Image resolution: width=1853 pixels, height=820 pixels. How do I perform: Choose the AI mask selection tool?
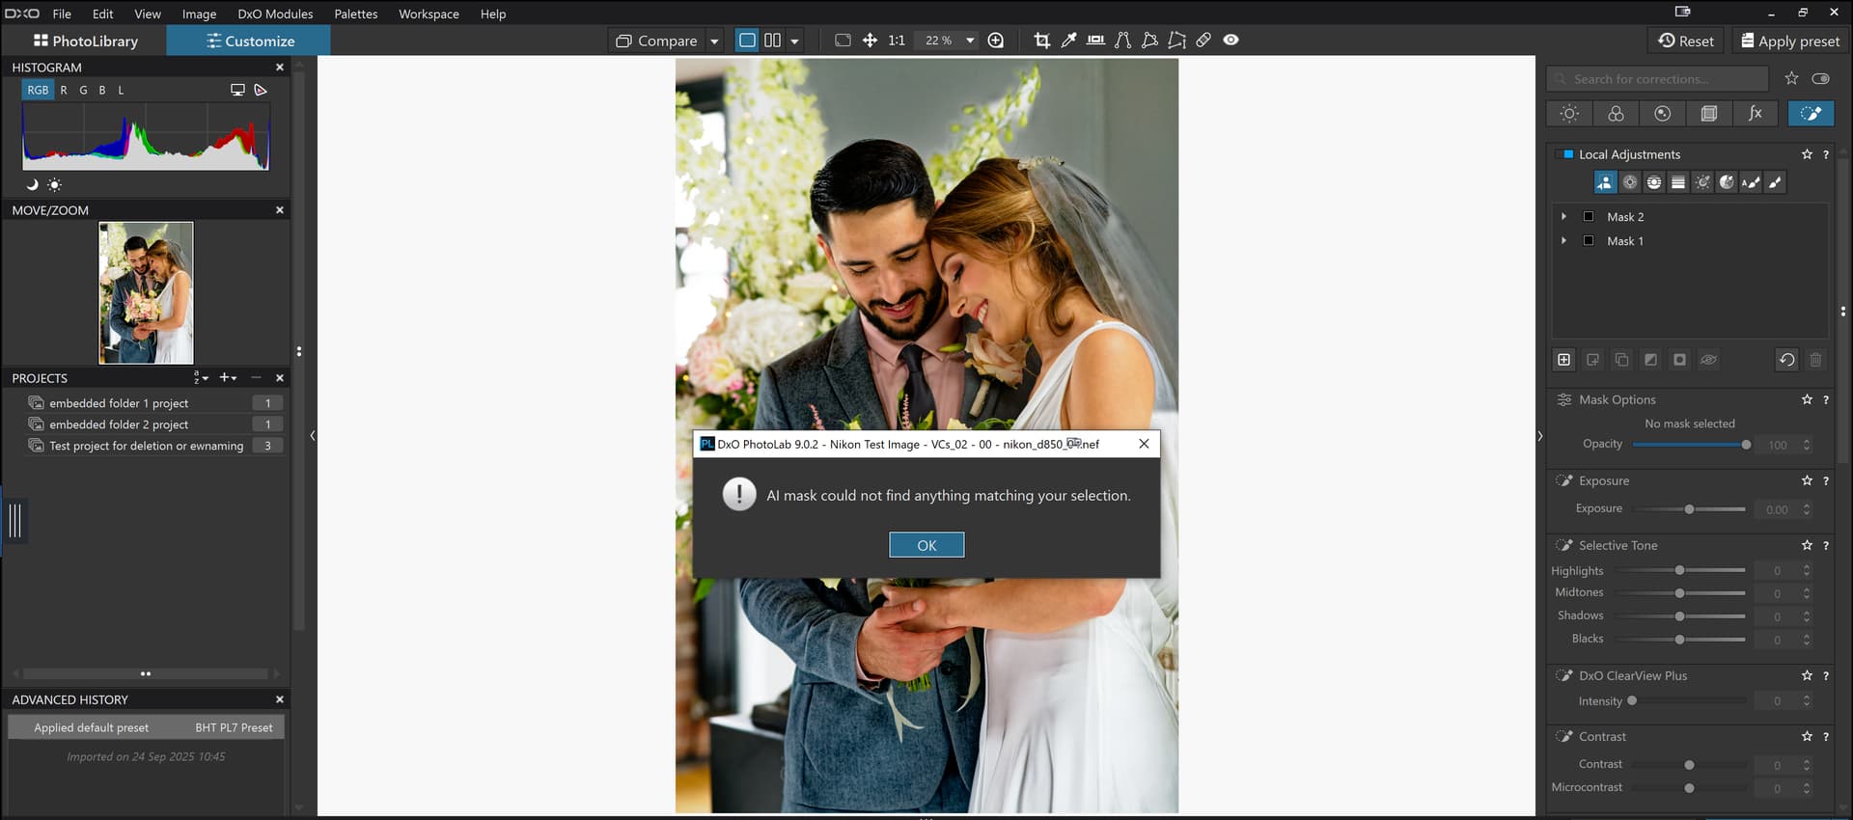coord(1605,182)
